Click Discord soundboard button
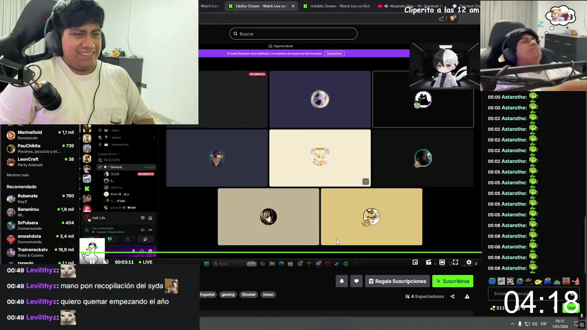The width and height of the screenshot is (587, 330). pyautogui.click(x=145, y=239)
